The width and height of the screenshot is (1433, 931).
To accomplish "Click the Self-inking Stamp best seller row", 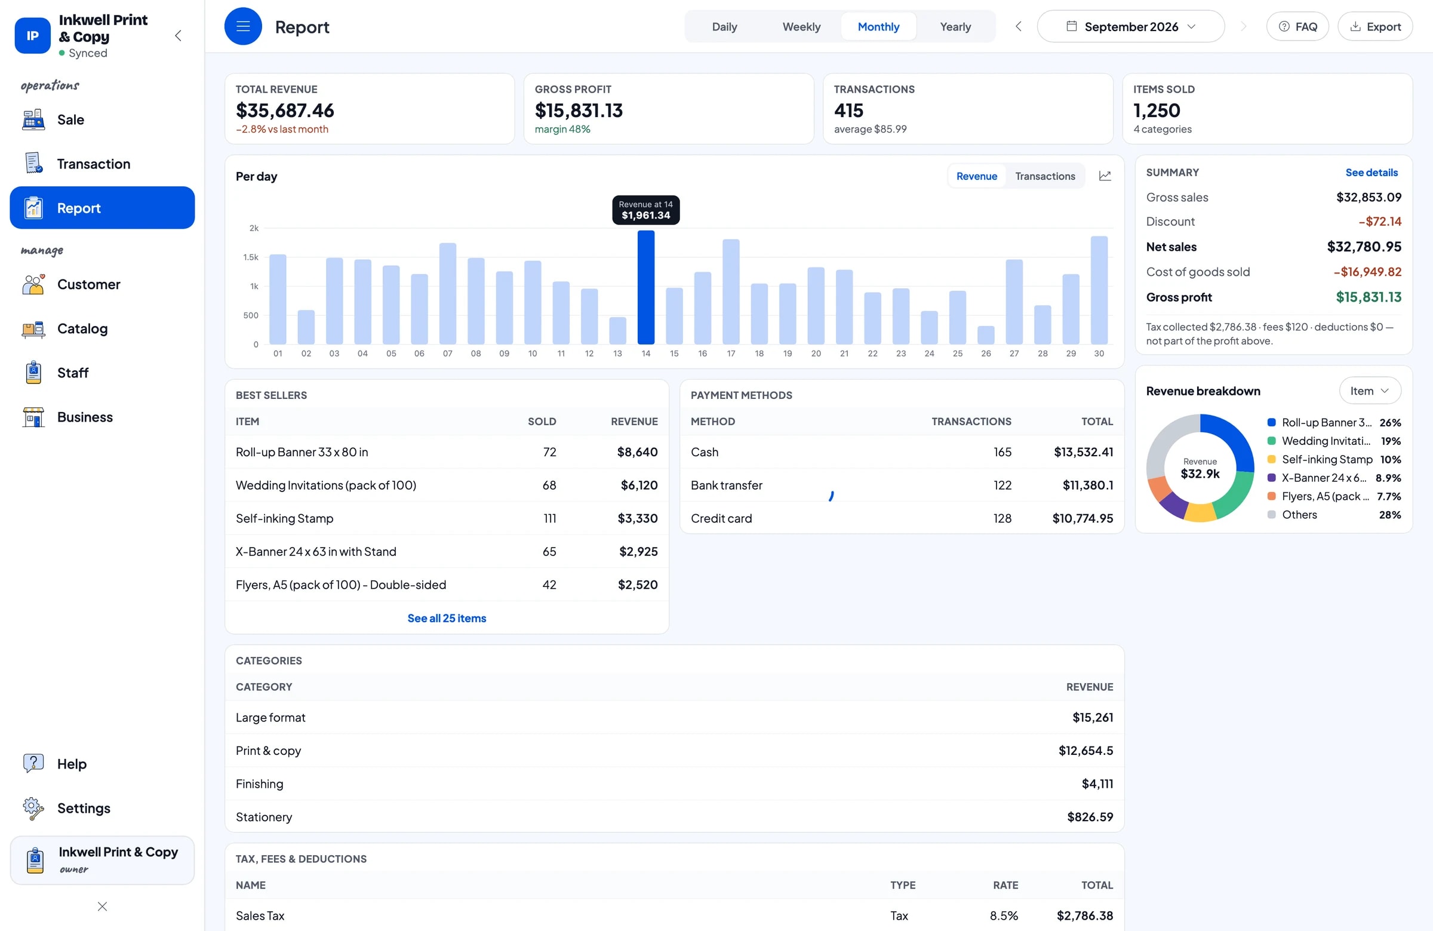I will click(x=447, y=518).
